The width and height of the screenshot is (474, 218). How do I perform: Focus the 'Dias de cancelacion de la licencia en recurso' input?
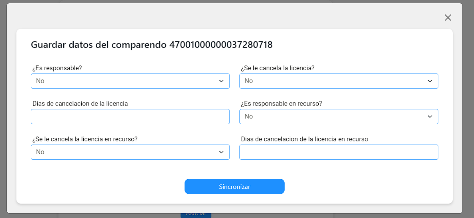click(x=339, y=152)
